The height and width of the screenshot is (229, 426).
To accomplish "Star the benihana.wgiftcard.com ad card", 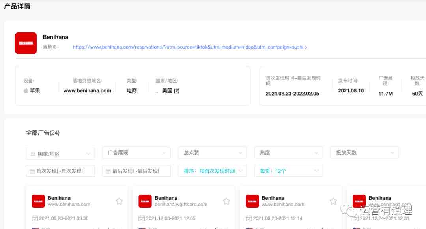I will tap(226, 201).
